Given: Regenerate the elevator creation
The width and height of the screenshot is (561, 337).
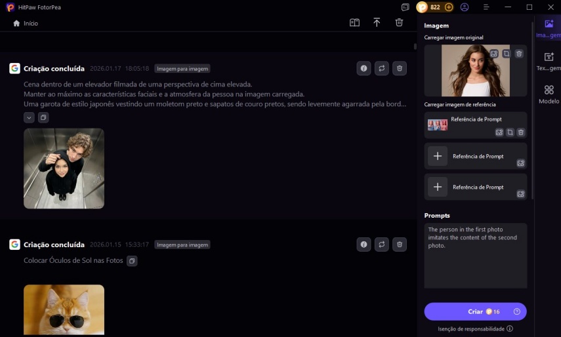Looking at the screenshot, I should pos(382,68).
